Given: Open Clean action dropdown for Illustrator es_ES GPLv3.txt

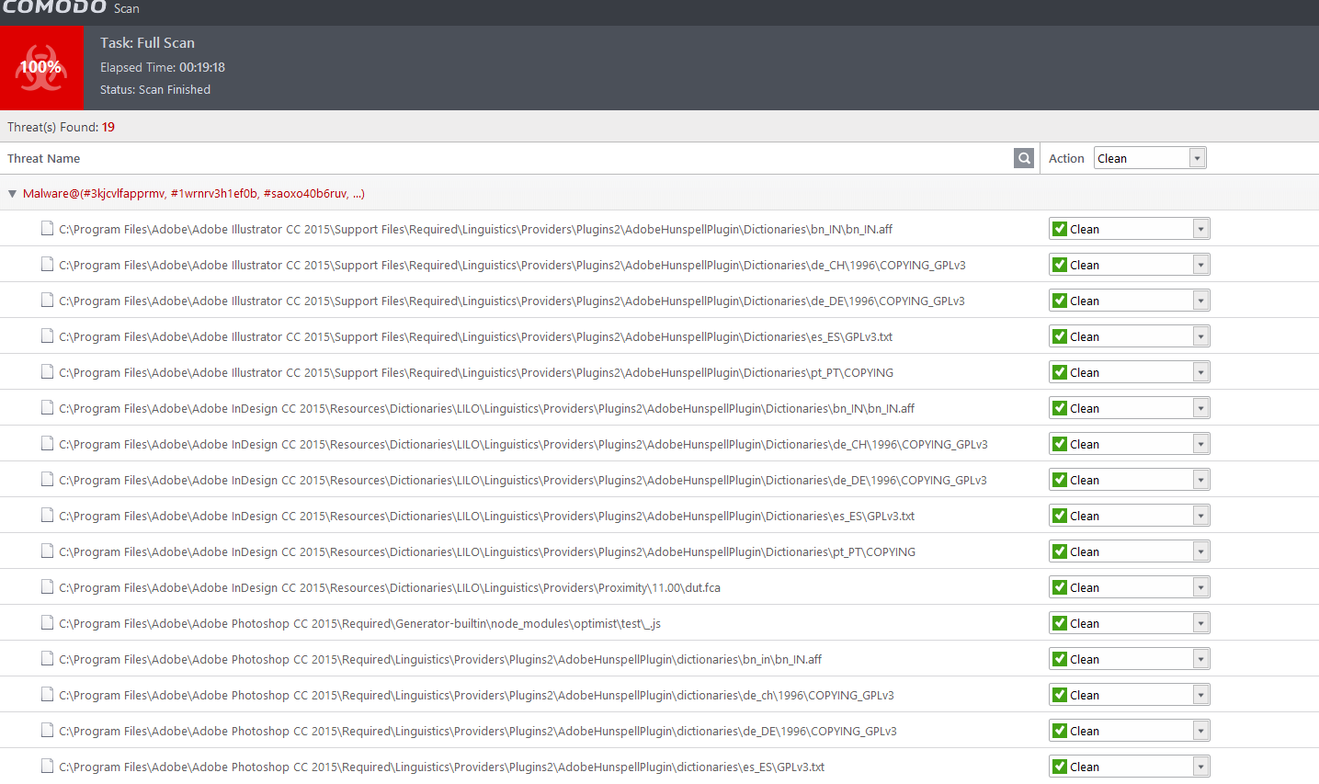Looking at the screenshot, I should [x=1130, y=336].
